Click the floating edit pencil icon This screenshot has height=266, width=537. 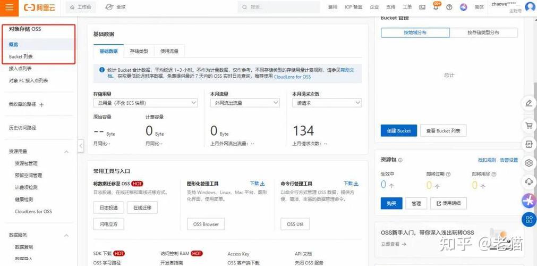[529, 103]
